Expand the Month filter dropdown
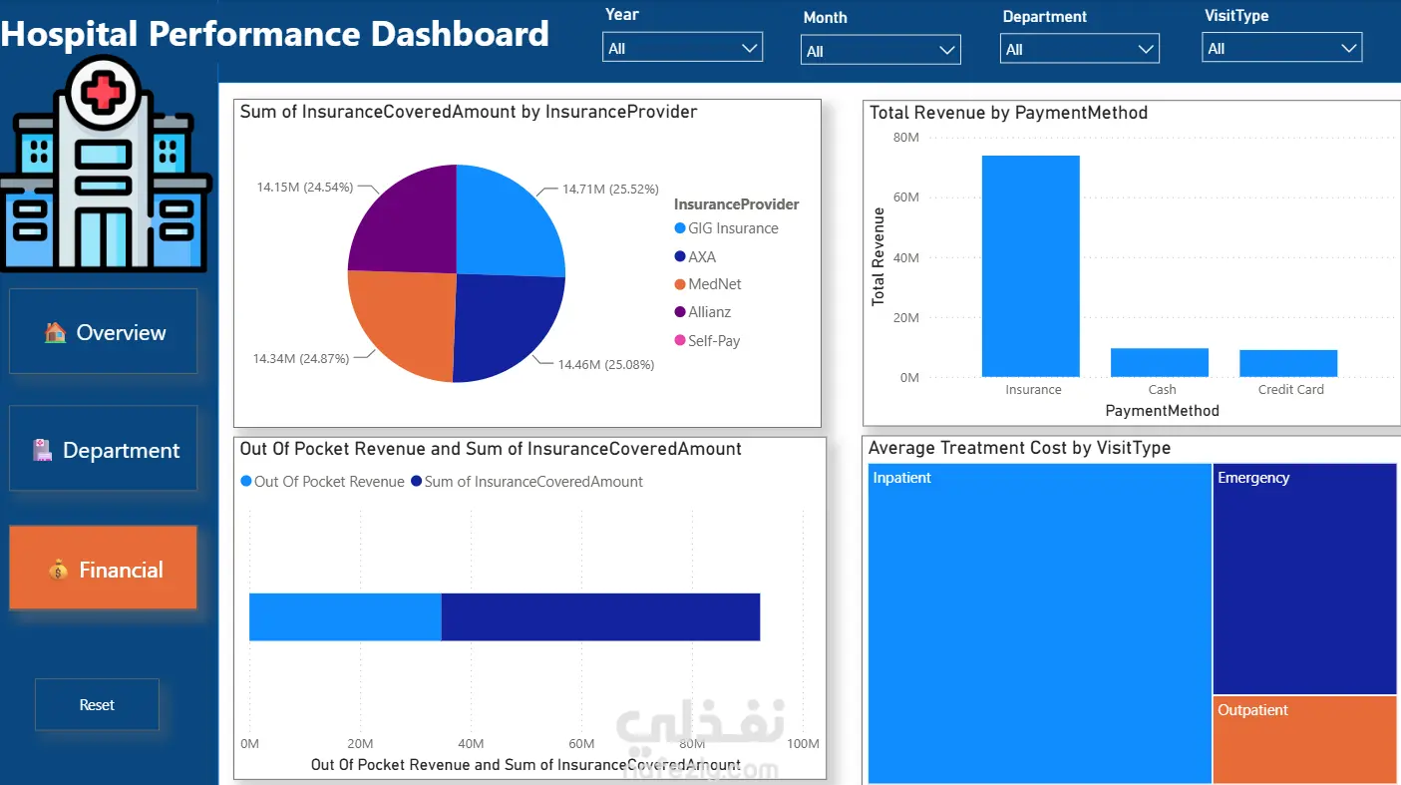 coord(880,51)
